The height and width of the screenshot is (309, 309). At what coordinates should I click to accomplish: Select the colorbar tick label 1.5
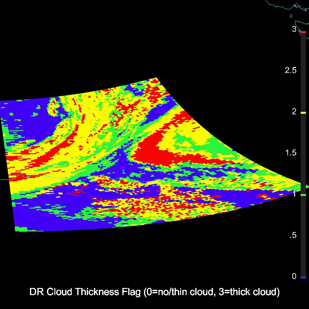[x=290, y=153]
